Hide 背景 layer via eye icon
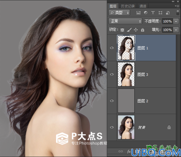 click(112, 127)
